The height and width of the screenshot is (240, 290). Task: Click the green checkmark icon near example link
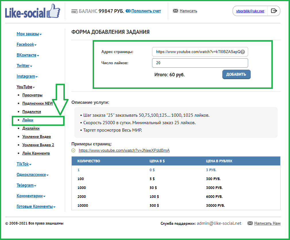(73, 151)
